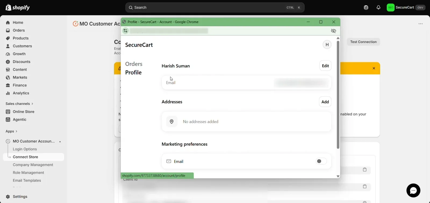Viewport: 430px width, 203px height.
Task: Click the Growth icon in the sidebar
Action: [8, 54]
